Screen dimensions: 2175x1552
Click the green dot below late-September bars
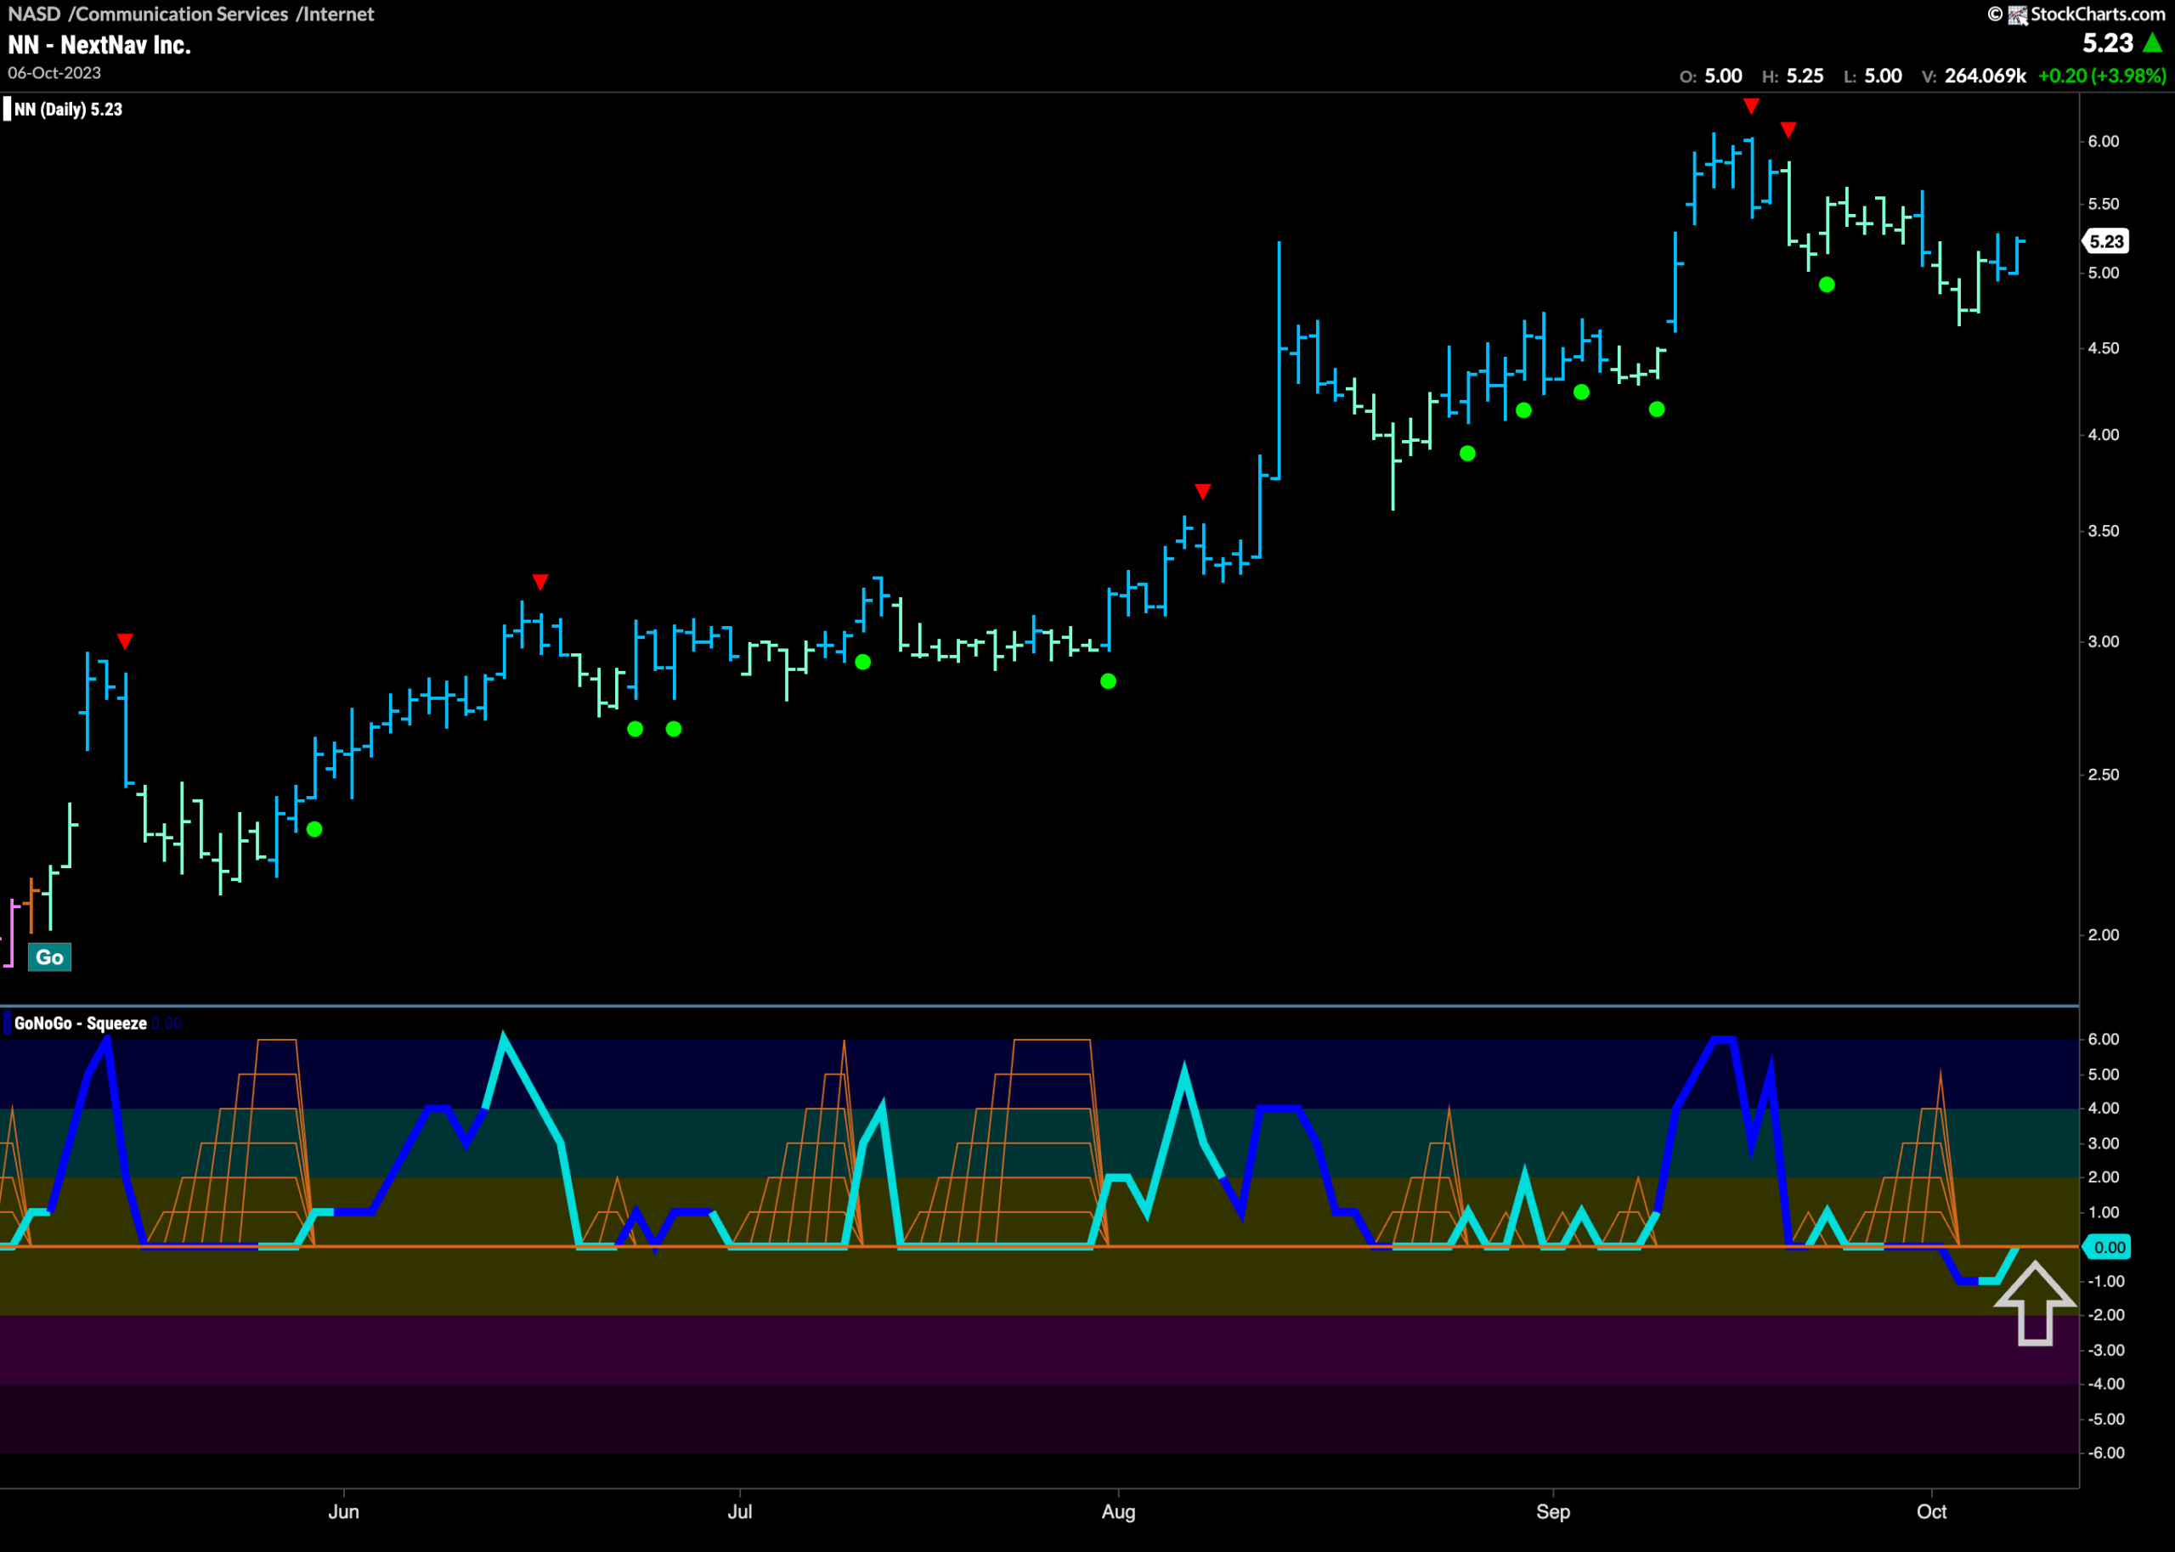coord(1826,285)
